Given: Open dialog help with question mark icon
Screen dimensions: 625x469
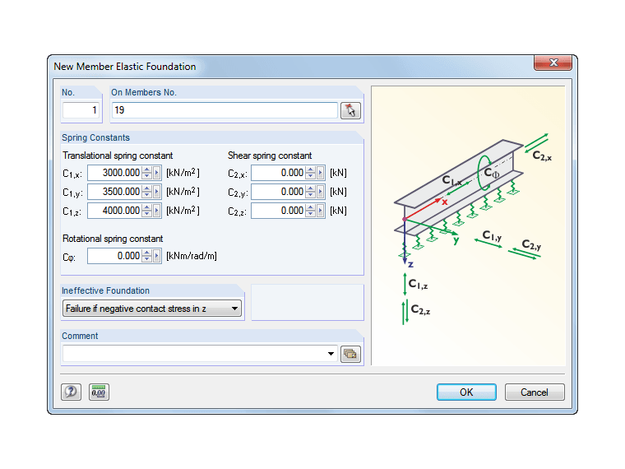Looking at the screenshot, I should click(x=71, y=392).
